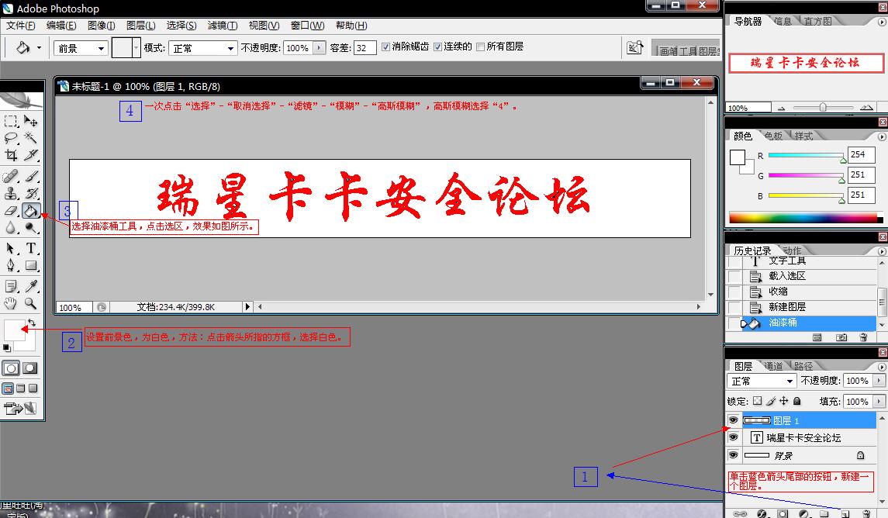This screenshot has width=888, height=518.
Task: Toggle the contiguous (连续的) checkbox
Action: click(437, 47)
